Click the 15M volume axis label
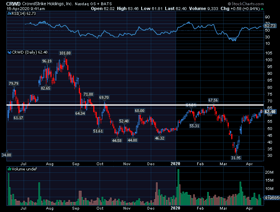This screenshot has width=280, height=212. click(x=269, y=180)
